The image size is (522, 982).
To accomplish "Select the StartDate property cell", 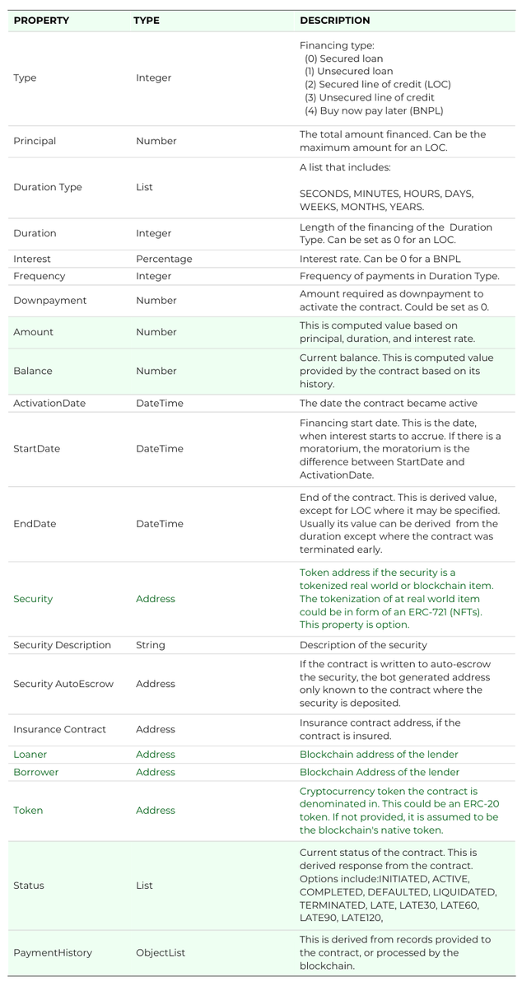I will pos(36,449).
